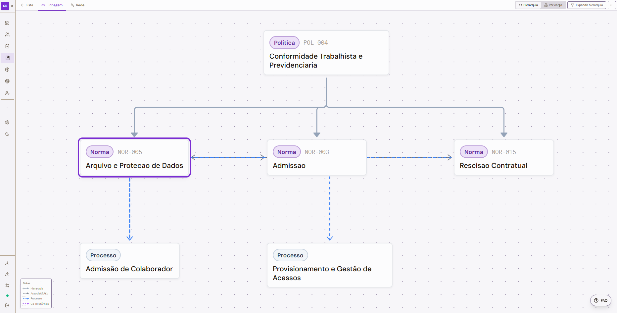
Task: Click the Associação legend entry
Action: tap(35, 293)
